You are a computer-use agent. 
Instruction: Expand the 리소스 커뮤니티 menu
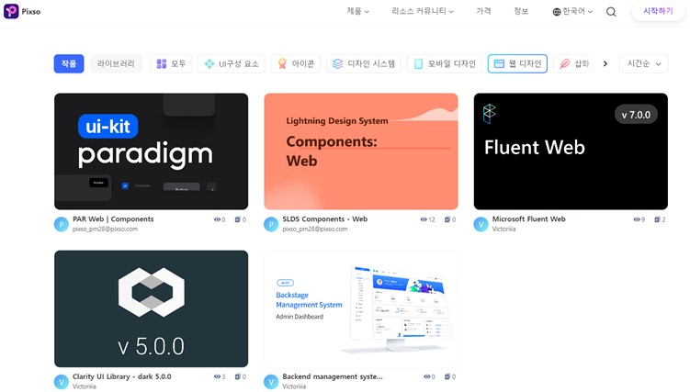click(x=423, y=11)
